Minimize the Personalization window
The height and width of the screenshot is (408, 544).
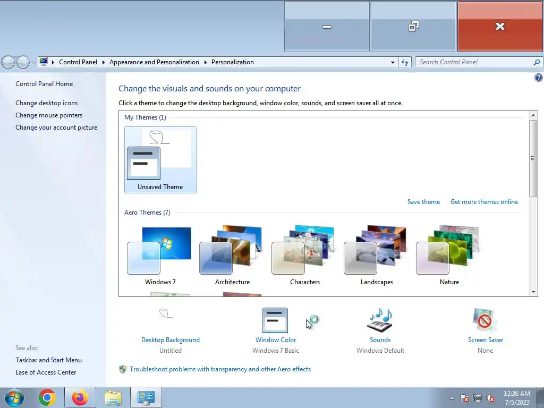click(x=327, y=27)
